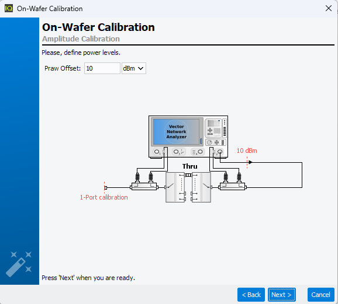
Task: Click the VNA rotary knob control
Action: click(209, 142)
